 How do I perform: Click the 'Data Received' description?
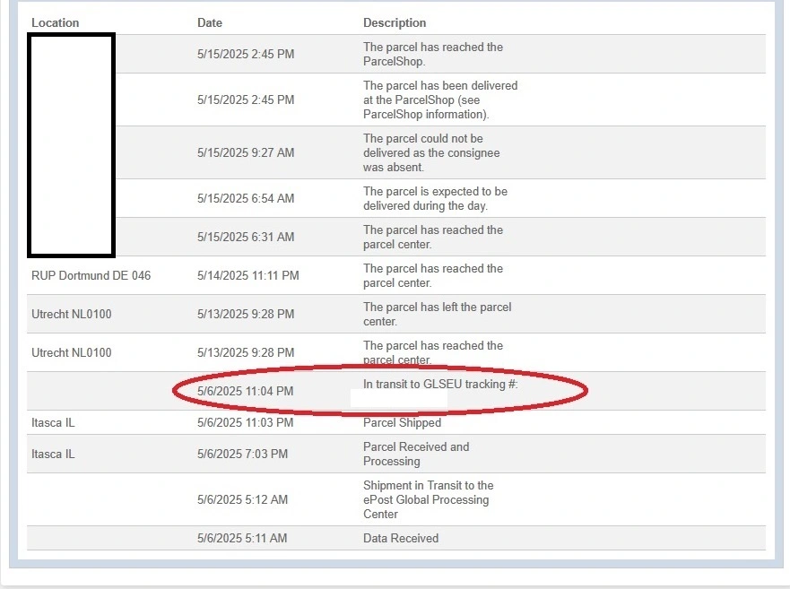pyautogui.click(x=401, y=538)
